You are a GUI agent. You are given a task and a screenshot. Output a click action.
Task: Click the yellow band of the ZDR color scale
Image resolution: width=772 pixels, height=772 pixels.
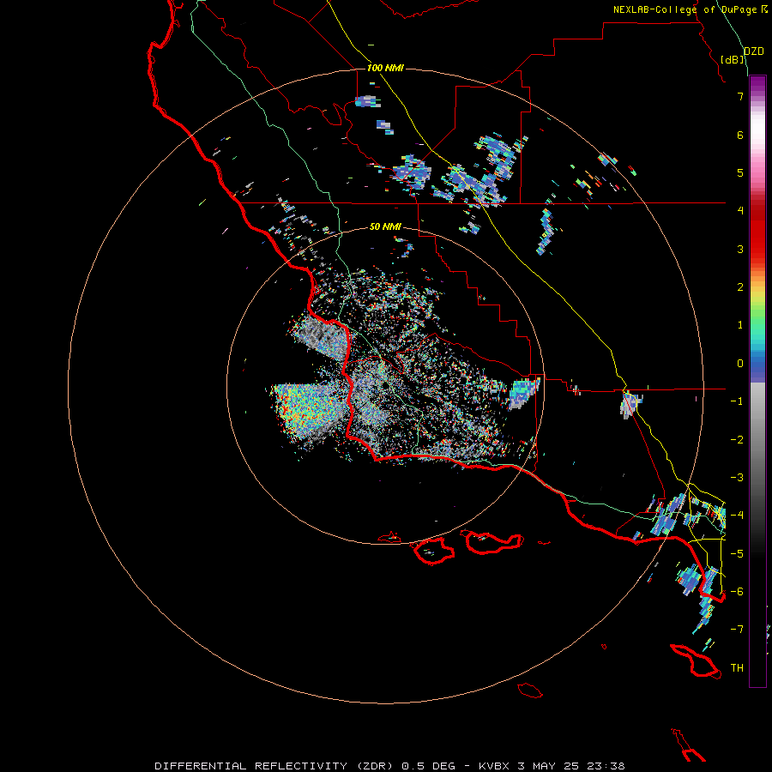pyautogui.click(x=757, y=294)
